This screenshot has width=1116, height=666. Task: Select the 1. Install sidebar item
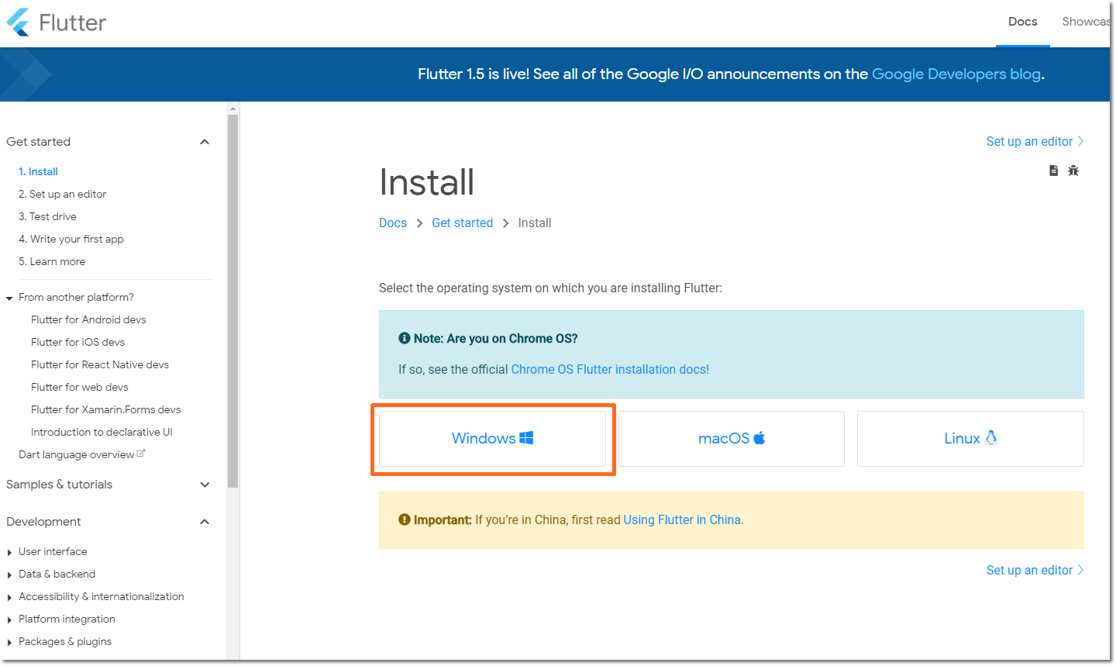tap(38, 171)
